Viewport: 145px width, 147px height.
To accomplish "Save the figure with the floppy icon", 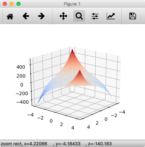I will (133, 16).
